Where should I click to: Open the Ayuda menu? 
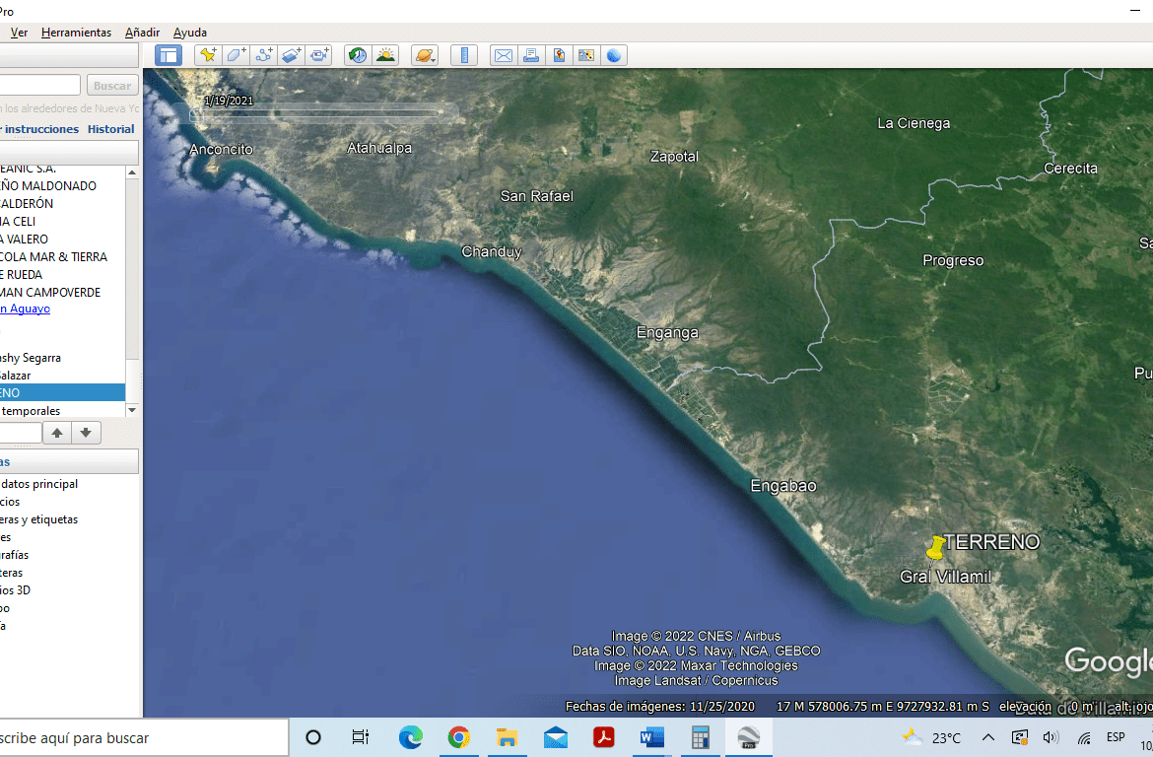coord(190,33)
